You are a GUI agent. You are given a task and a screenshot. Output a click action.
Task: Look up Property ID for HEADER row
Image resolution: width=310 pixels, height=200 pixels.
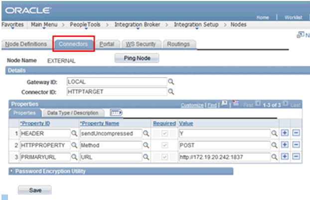[x=74, y=133]
